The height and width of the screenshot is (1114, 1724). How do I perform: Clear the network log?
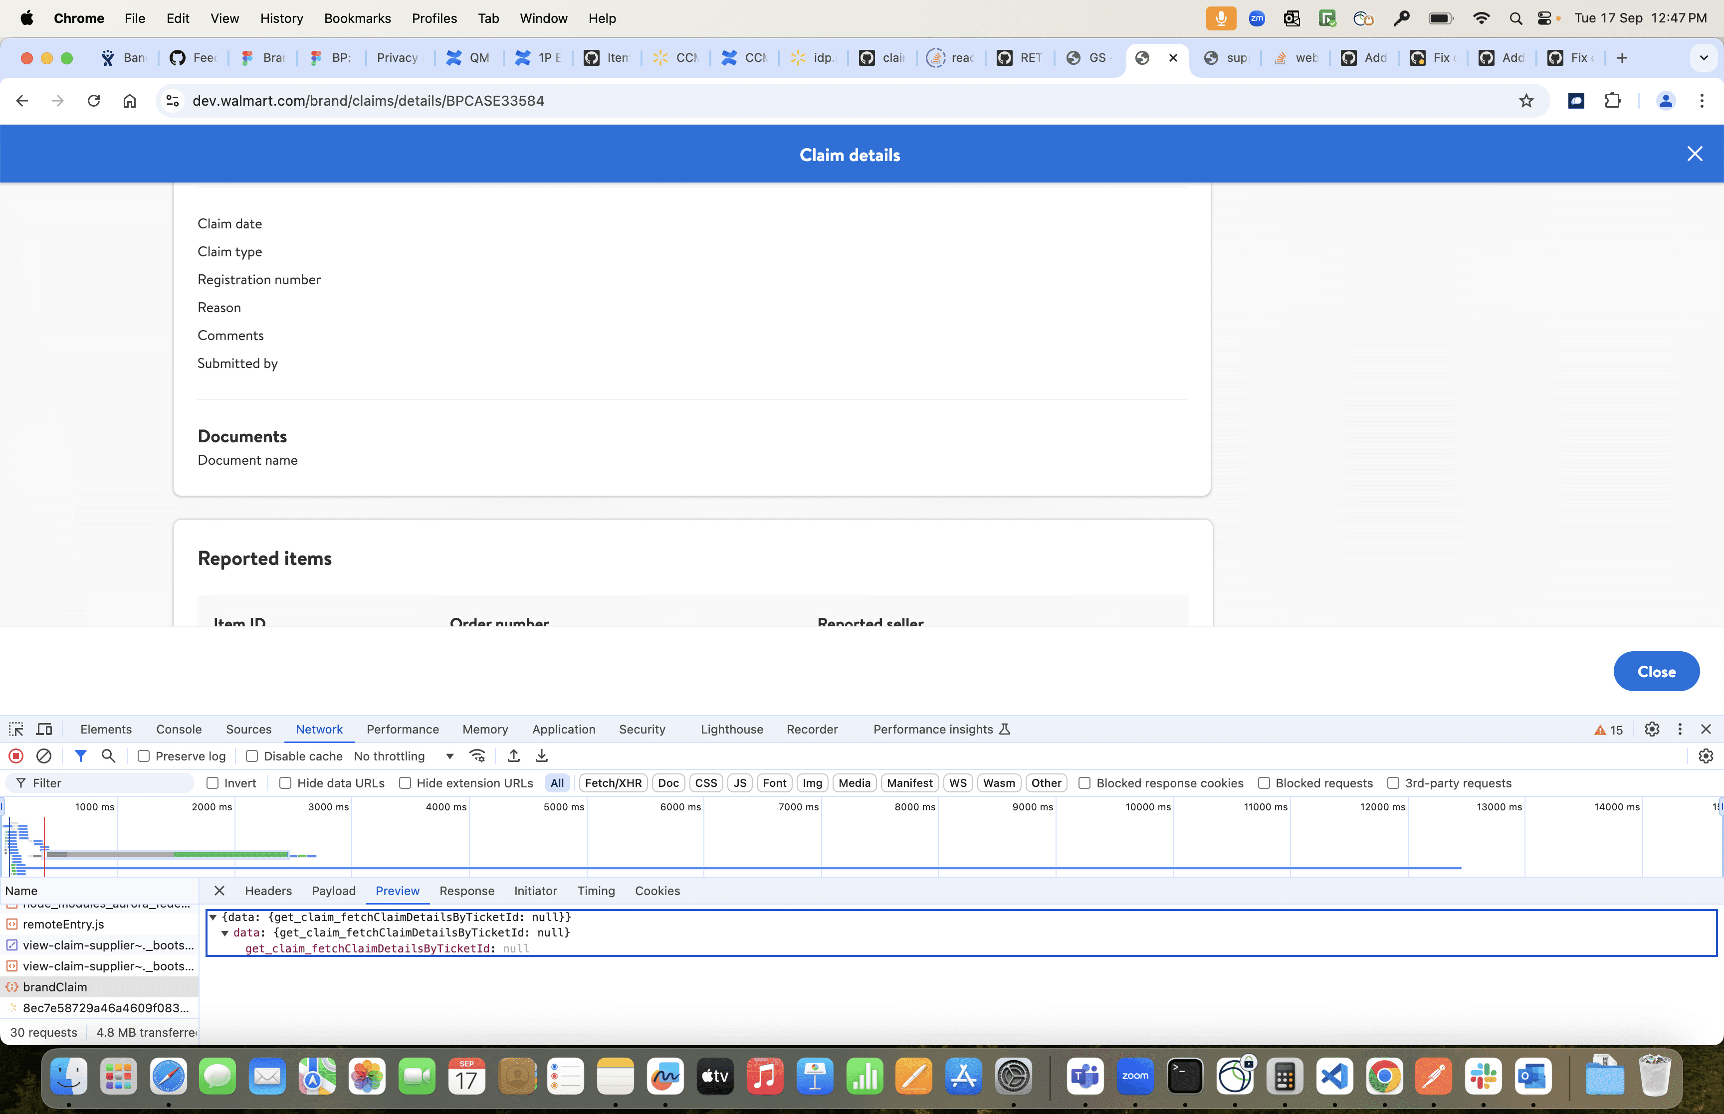44,756
